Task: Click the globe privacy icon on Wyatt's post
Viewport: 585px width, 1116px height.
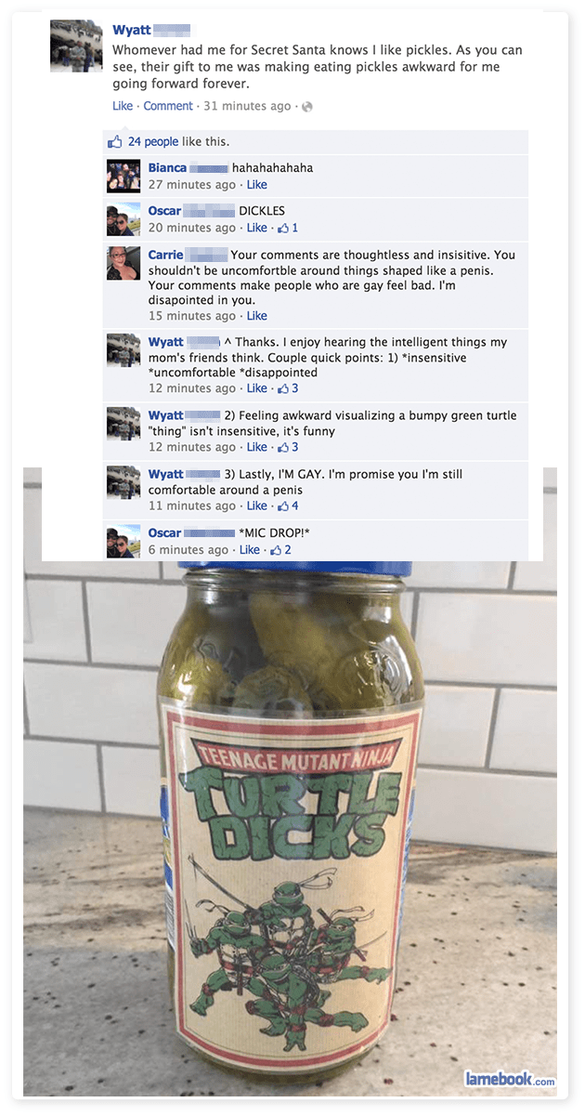Action: (x=307, y=107)
